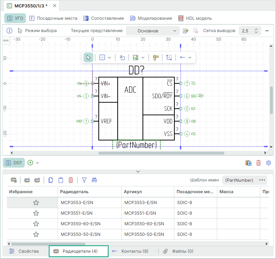Collapse the panel using the chevron divider
The image size is (276, 259).
pos(138,171)
